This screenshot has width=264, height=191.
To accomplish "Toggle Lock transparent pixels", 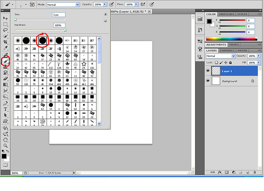I will (216, 62).
